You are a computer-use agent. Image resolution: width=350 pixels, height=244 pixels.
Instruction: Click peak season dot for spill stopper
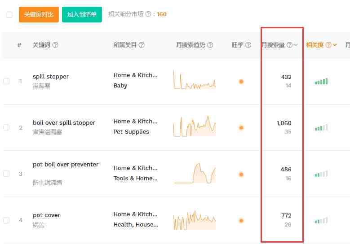tap(241, 82)
